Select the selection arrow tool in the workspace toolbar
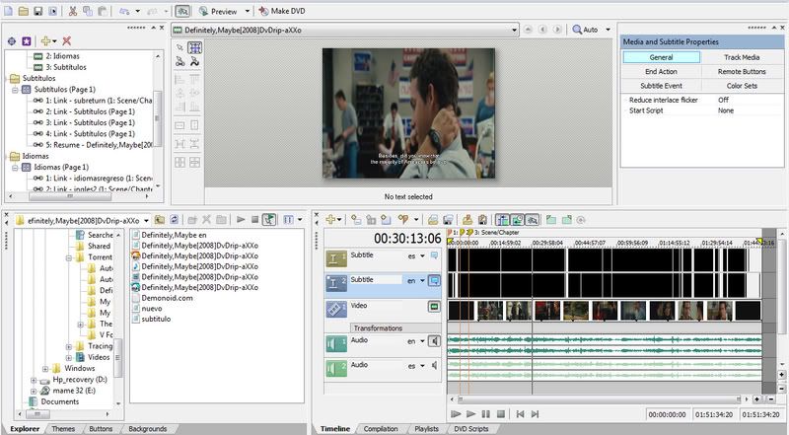Screen dimensions: 789x435 tap(180, 47)
